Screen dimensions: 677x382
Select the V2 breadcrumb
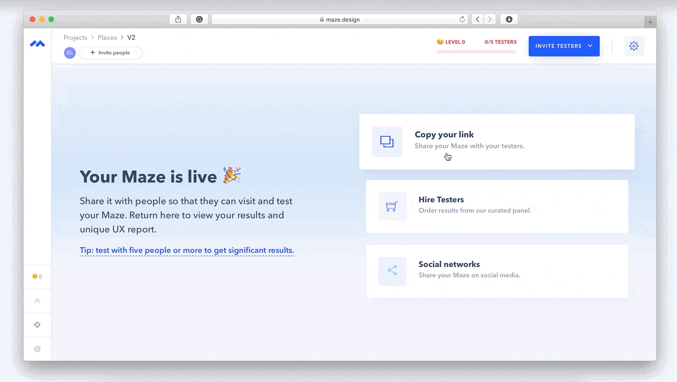pyautogui.click(x=131, y=38)
